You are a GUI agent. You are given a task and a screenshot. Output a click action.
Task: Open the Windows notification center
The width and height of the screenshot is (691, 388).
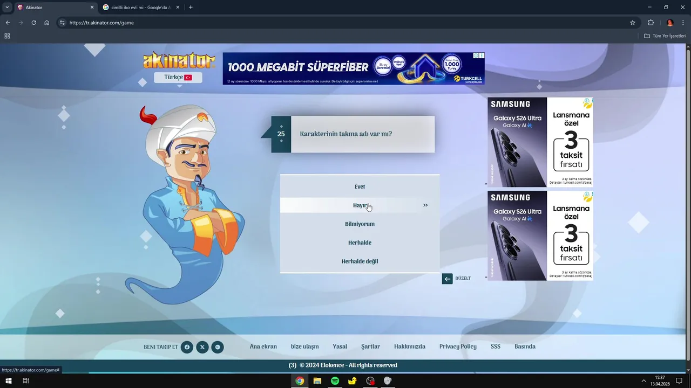coord(680,380)
